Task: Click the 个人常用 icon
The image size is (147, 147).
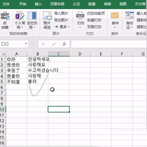Action: point(20,16)
